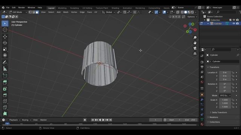This screenshot has width=241, height=135.
Task: Open the File menu
Action: [x=8, y=7]
